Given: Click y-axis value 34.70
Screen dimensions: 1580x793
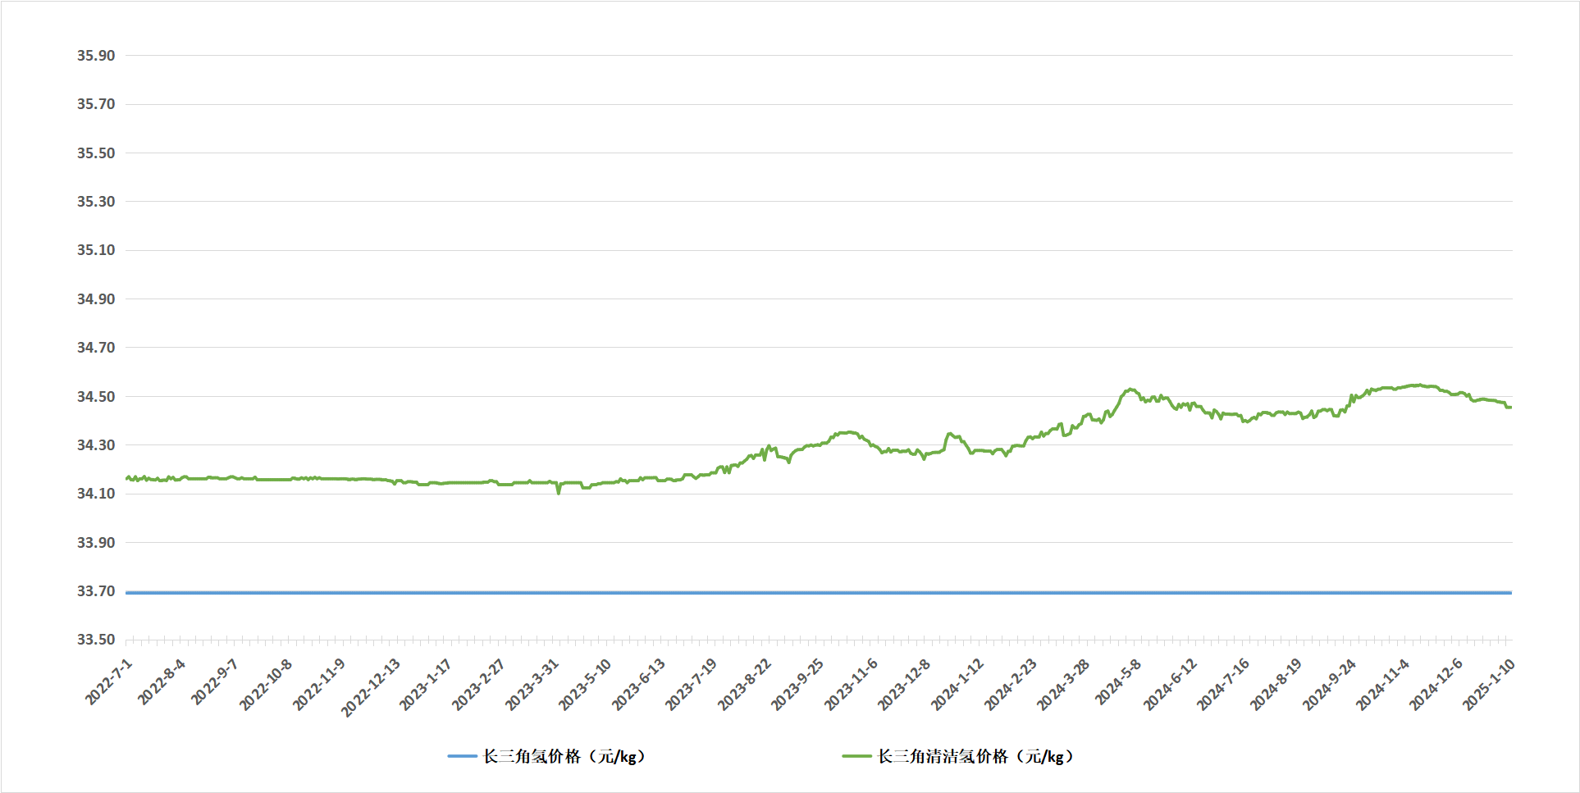Looking at the screenshot, I should click(x=96, y=348).
